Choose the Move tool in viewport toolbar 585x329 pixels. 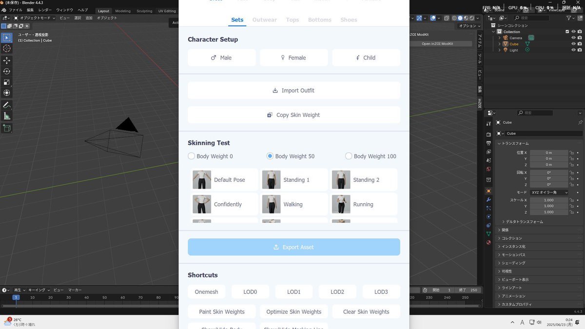[x=7, y=60]
